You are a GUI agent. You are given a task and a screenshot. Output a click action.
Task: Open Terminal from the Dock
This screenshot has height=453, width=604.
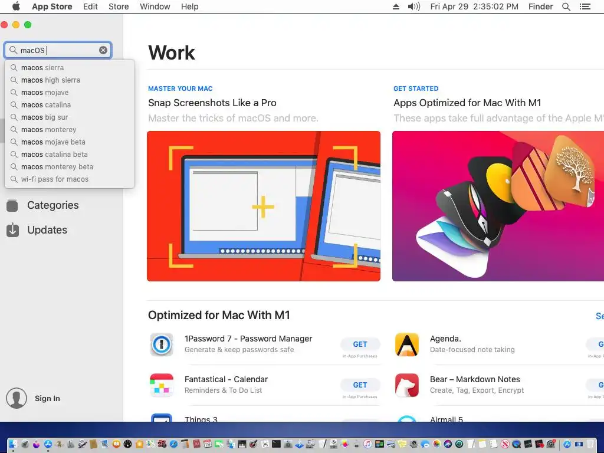(276, 444)
